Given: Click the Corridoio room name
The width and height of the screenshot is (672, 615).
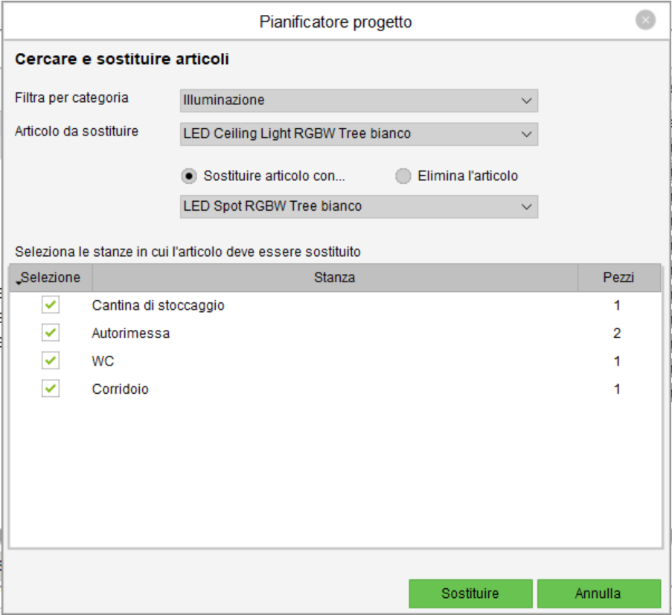Looking at the screenshot, I should point(120,389).
